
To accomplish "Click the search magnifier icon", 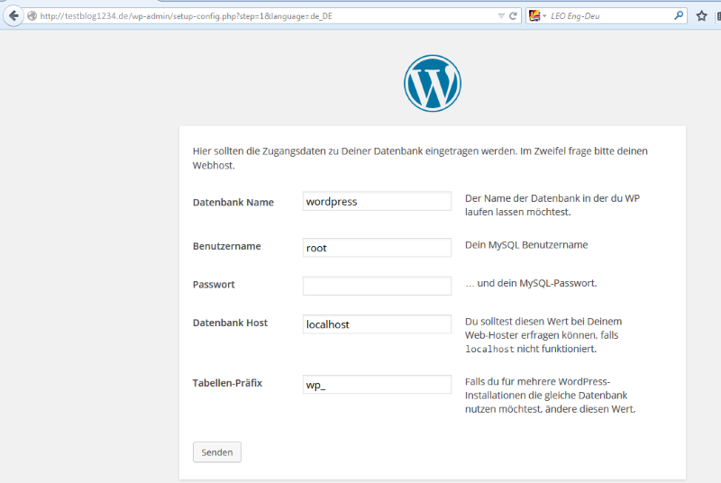I will pyautogui.click(x=679, y=15).
